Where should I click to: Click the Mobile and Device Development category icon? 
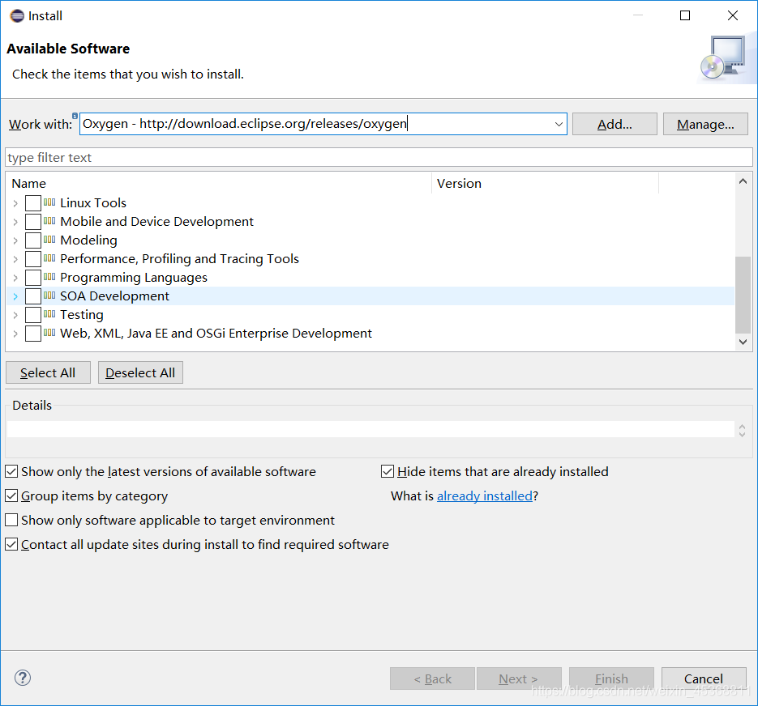click(x=49, y=221)
